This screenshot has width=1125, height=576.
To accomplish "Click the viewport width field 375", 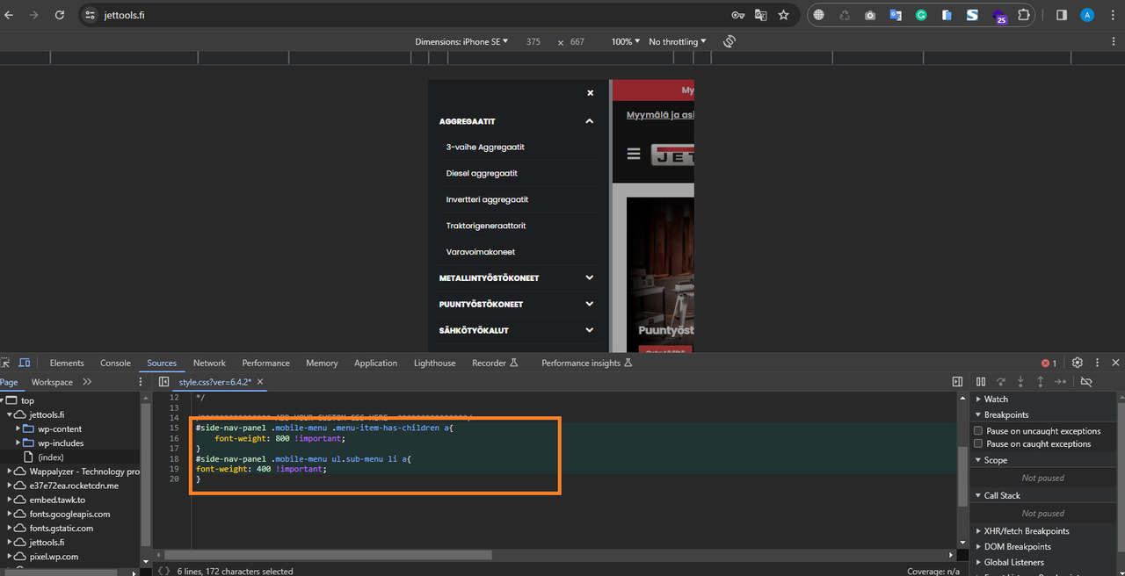I will 533,41.
